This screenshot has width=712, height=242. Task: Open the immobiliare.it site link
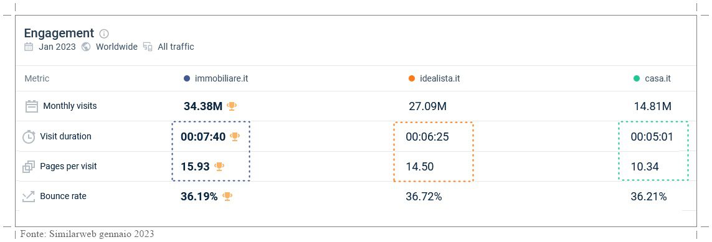pyautogui.click(x=222, y=78)
